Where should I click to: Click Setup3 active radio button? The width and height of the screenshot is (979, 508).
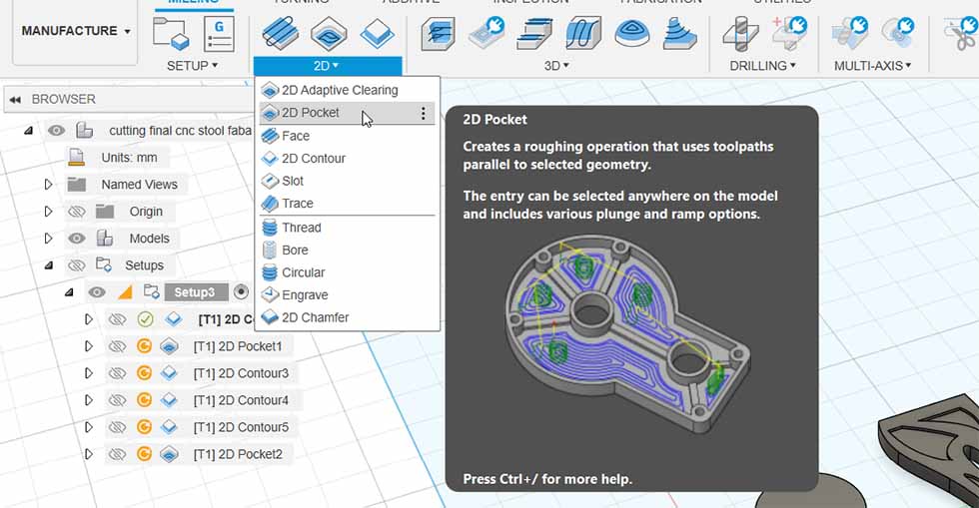tap(241, 291)
